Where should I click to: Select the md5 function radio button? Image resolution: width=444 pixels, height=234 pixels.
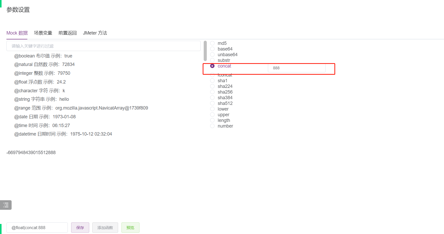(212, 43)
